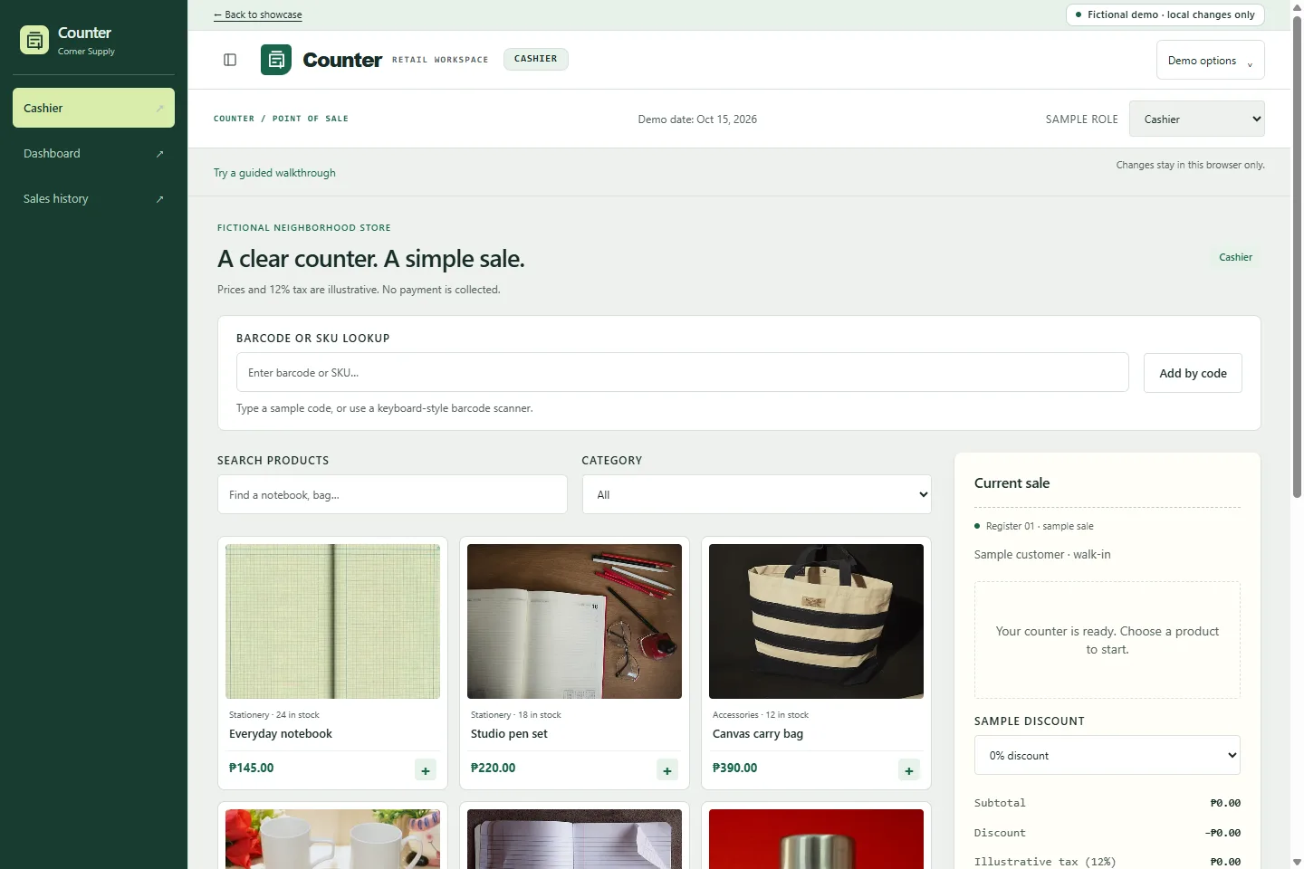Open Sales history from the sidebar
This screenshot has height=869, width=1304.
[93, 198]
